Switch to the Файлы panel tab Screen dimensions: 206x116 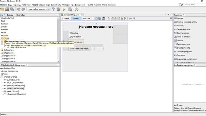tap(10, 15)
